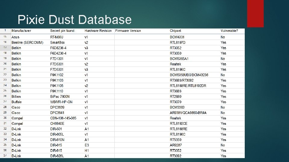Click the BCM5365A1 chipset cell
Screen dimensions: 289x162
179,59
